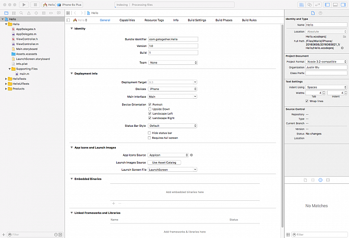Click the Run (play) button

(x=24, y=5)
